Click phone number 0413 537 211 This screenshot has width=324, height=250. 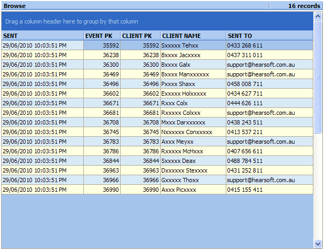[x=244, y=132]
